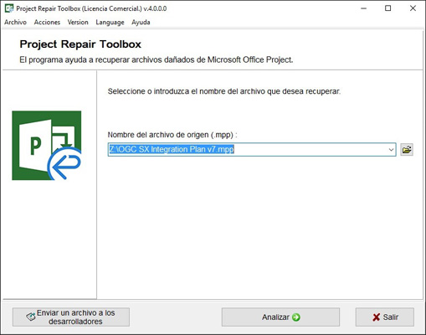Open the Acciones menu
The image size is (426, 335).
click(47, 23)
